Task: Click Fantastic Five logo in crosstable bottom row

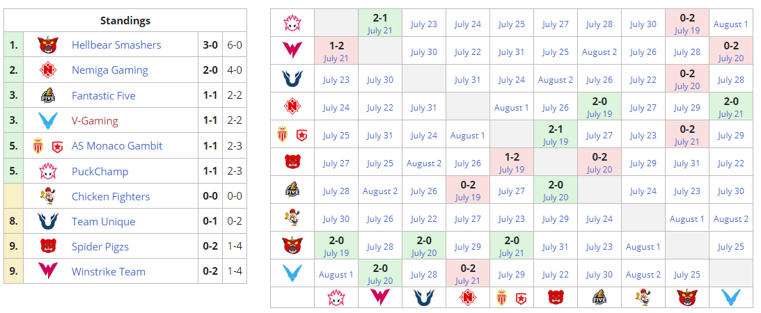Action: tap(599, 298)
